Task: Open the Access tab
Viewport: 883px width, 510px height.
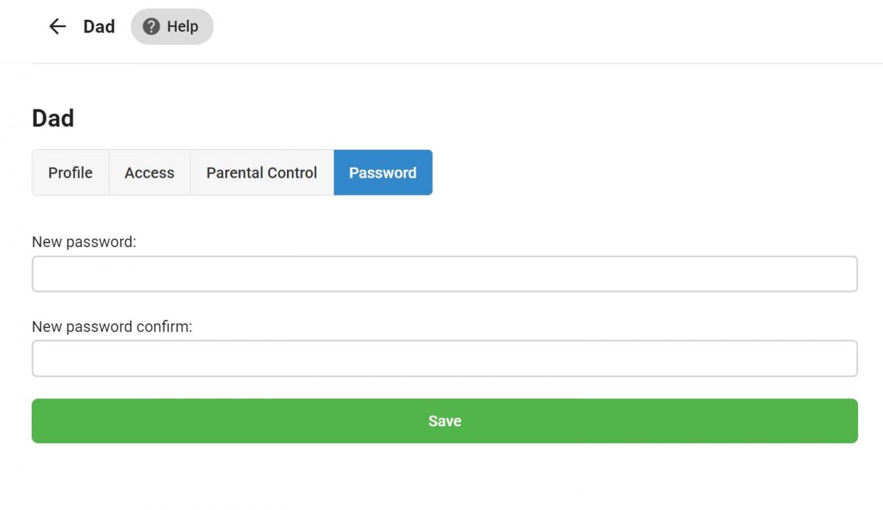Action: [149, 172]
